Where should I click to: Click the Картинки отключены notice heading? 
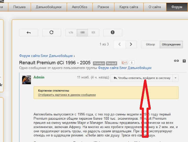coord(53,91)
